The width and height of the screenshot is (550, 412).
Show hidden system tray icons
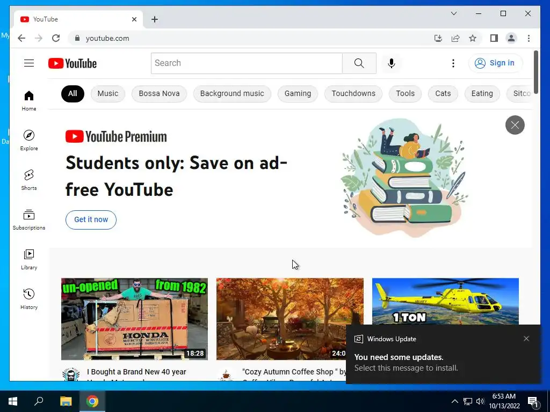[454, 401]
